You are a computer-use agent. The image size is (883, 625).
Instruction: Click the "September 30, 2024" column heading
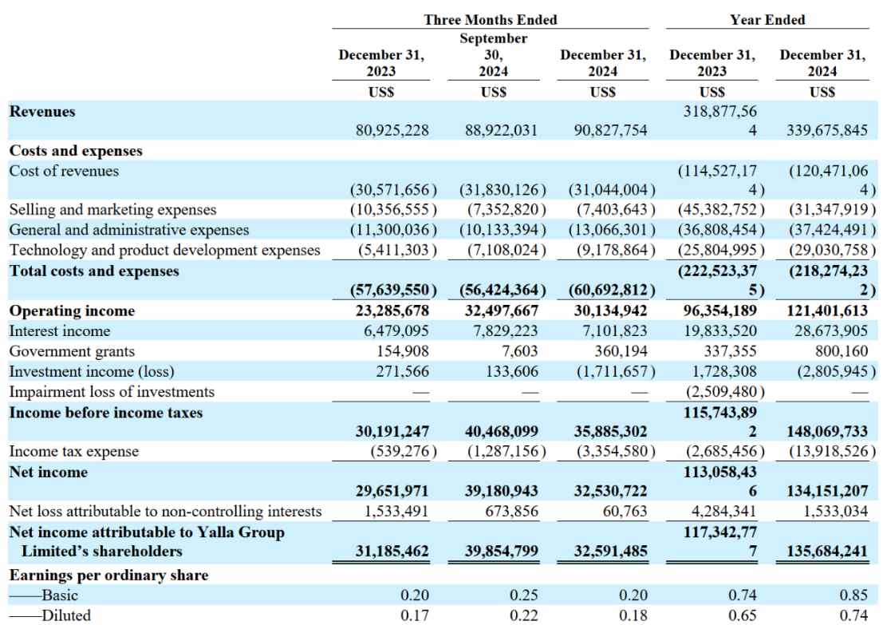point(494,55)
